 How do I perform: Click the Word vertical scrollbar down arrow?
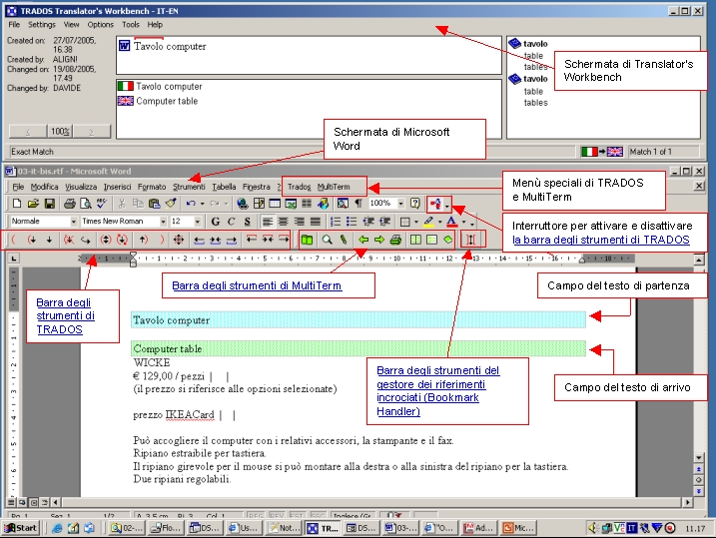[x=699, y=458]
